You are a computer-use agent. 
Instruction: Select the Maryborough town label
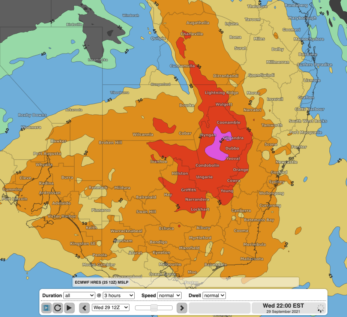(302, 18)
